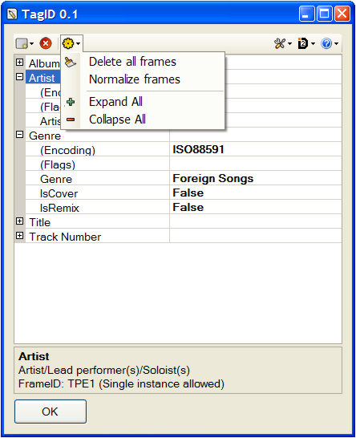Collapse the Genre tree node
Viewport: 356px width, 438px height.
[x=19, y=135]
